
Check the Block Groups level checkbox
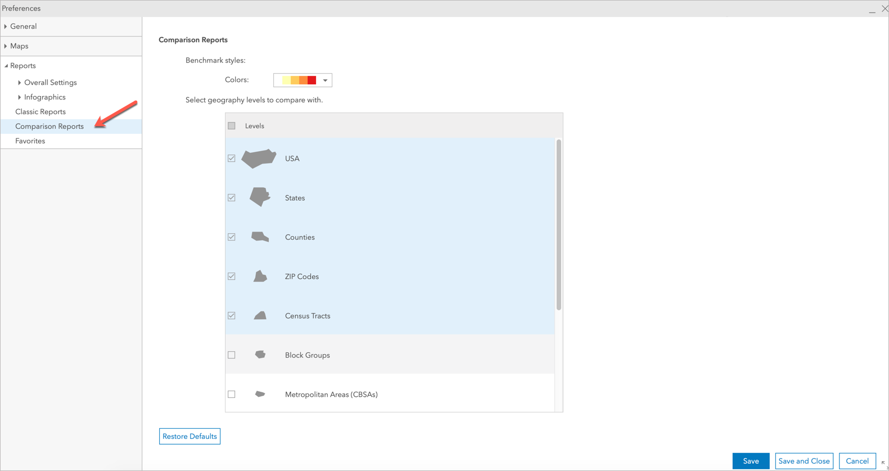232,355
